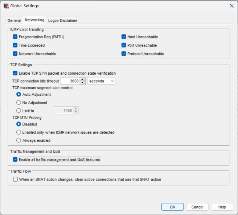Select the Networking tab
238x215 pixels.
tap(34, 20)
